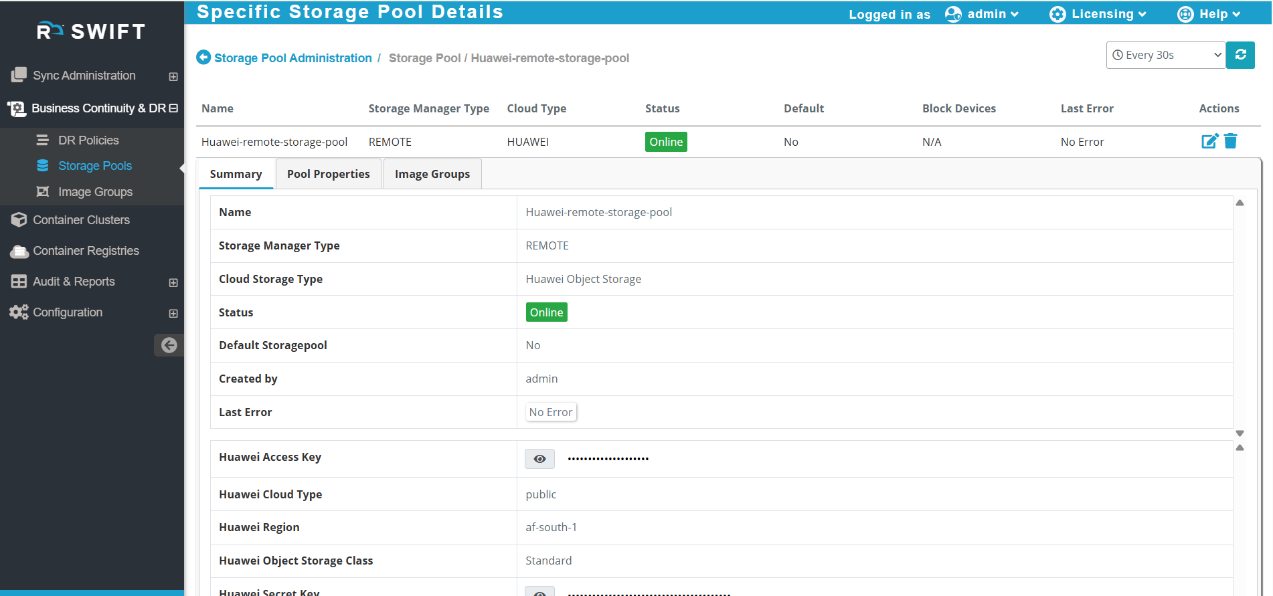
Task: Click Sync Administration sidebar icon
Action: 19,75
